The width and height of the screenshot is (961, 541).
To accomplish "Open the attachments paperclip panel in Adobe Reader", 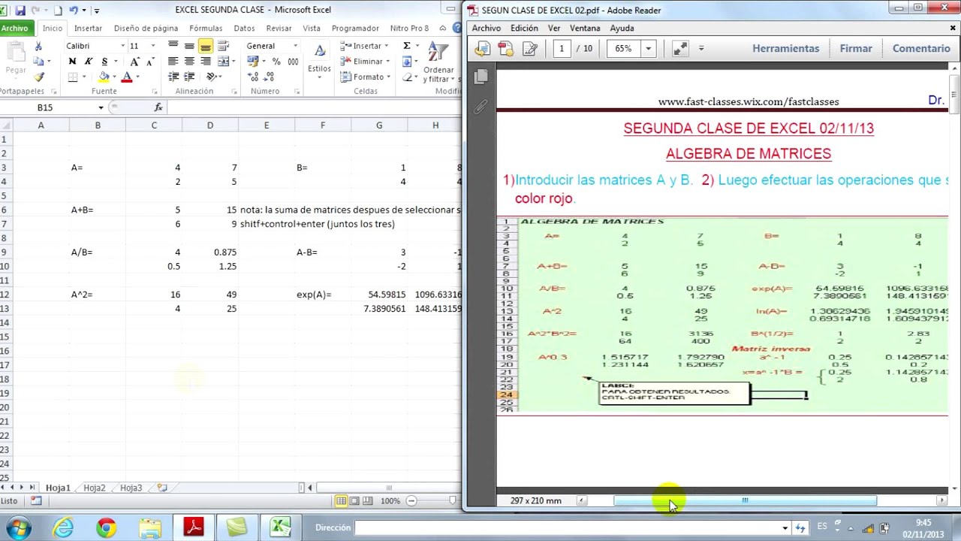I will (x=481, y=107).
